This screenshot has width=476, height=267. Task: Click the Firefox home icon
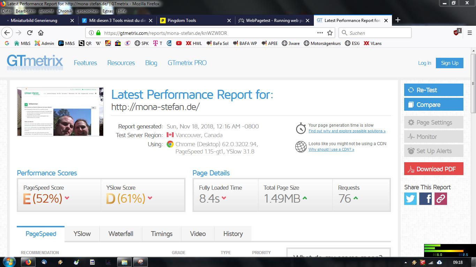(x=41, y=33)
